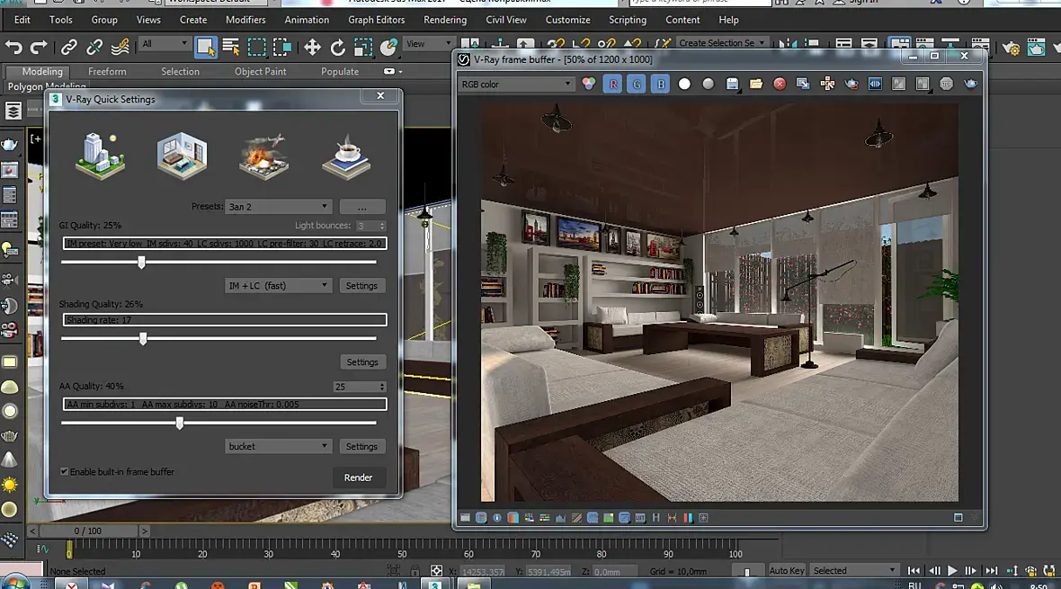Click the Render button

tap(358, 477)
